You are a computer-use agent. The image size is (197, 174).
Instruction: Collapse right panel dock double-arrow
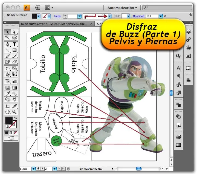191,23
